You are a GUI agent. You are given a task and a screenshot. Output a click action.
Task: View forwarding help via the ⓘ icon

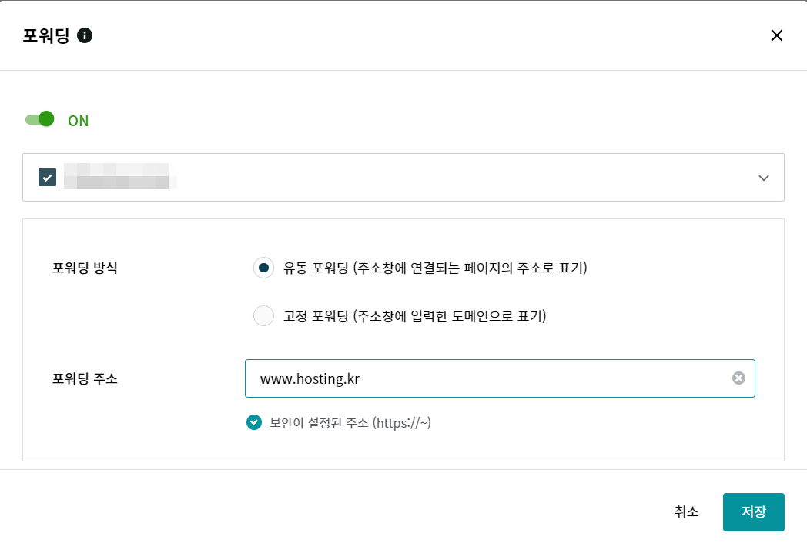[x=85, y=35]
